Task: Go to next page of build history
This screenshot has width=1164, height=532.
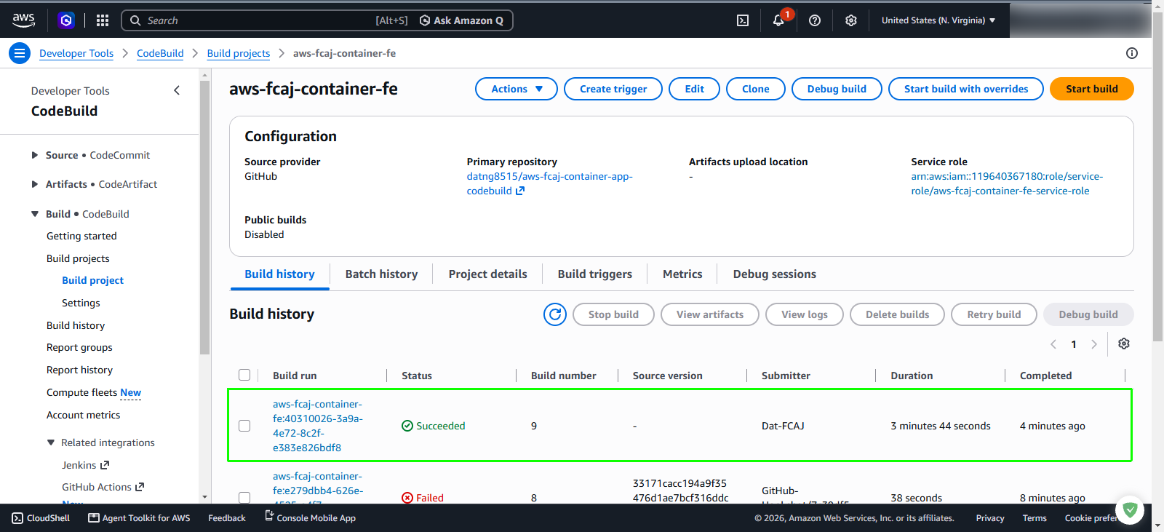Action: click(1094, 344)
